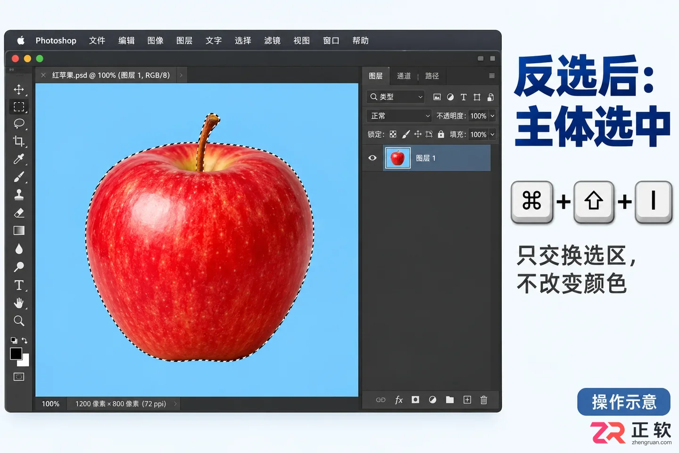The width and height of the screenshot is (679, 453).
Task: Select the Crop tool
Action: [x=19, y=141]
